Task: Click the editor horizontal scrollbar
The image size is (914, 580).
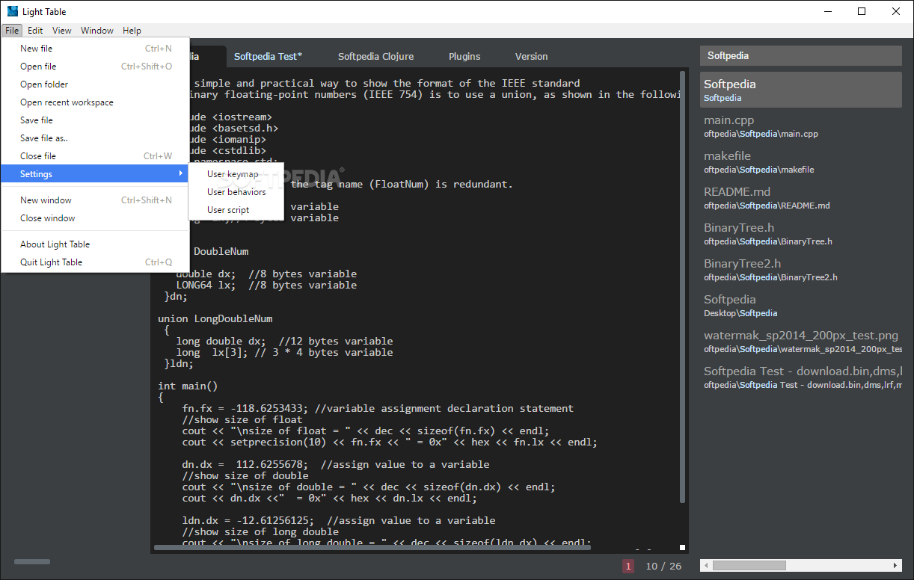Action: click(x=372, y=547)
